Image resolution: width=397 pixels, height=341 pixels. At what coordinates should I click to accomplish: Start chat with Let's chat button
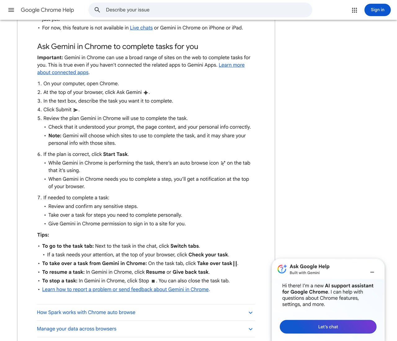point(328,327)
